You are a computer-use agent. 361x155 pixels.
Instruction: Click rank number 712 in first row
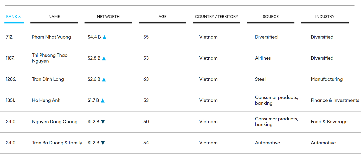(x=10, y=37)
